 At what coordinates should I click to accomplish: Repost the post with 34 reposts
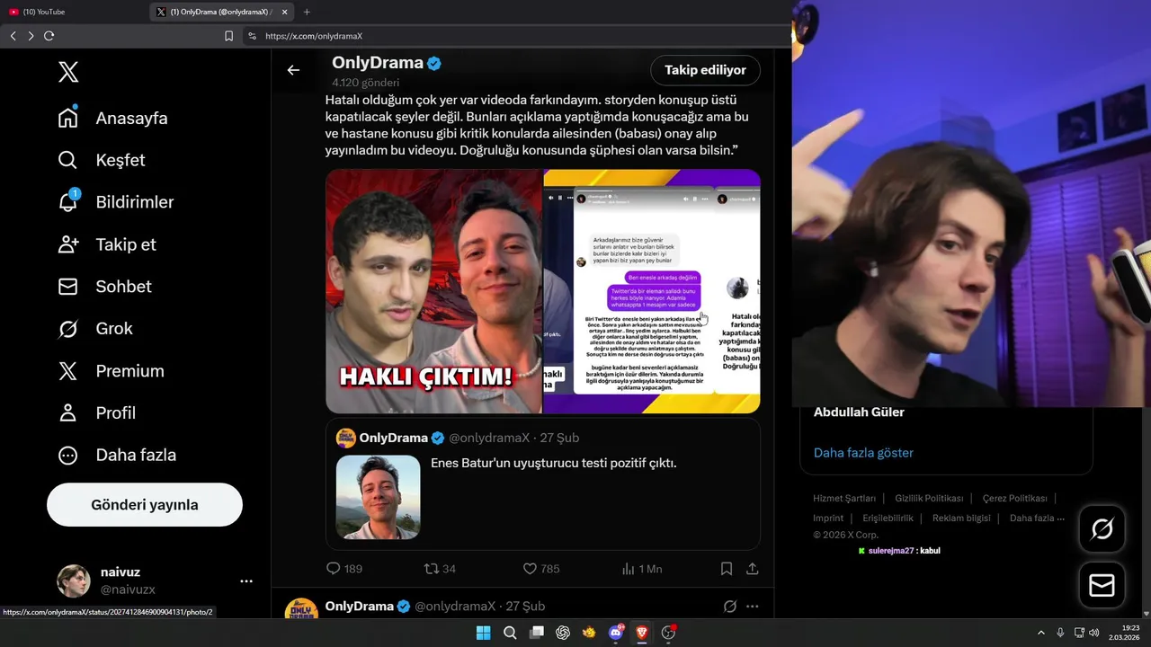point(440,569)
